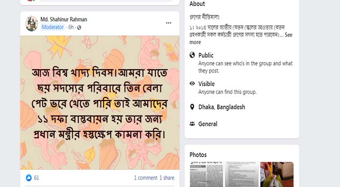
Task: Open Md. Shahinur Rahman's profile picture
Action: (x=32, y=23)
